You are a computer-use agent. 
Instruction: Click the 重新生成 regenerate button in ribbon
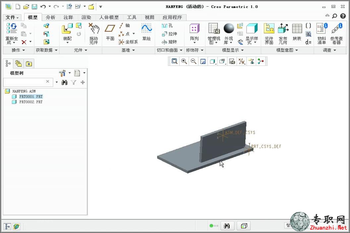tap(12, 34)
